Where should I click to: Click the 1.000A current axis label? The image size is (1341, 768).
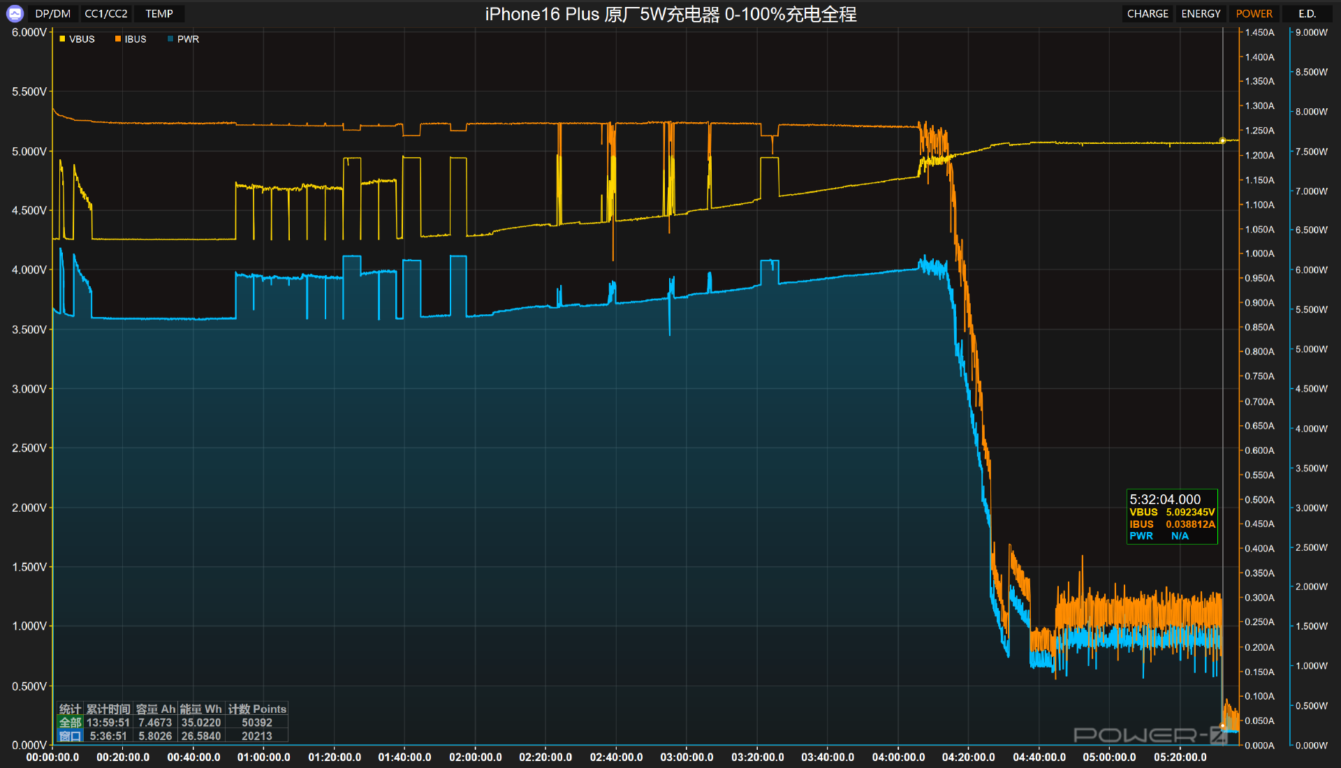1260,253
